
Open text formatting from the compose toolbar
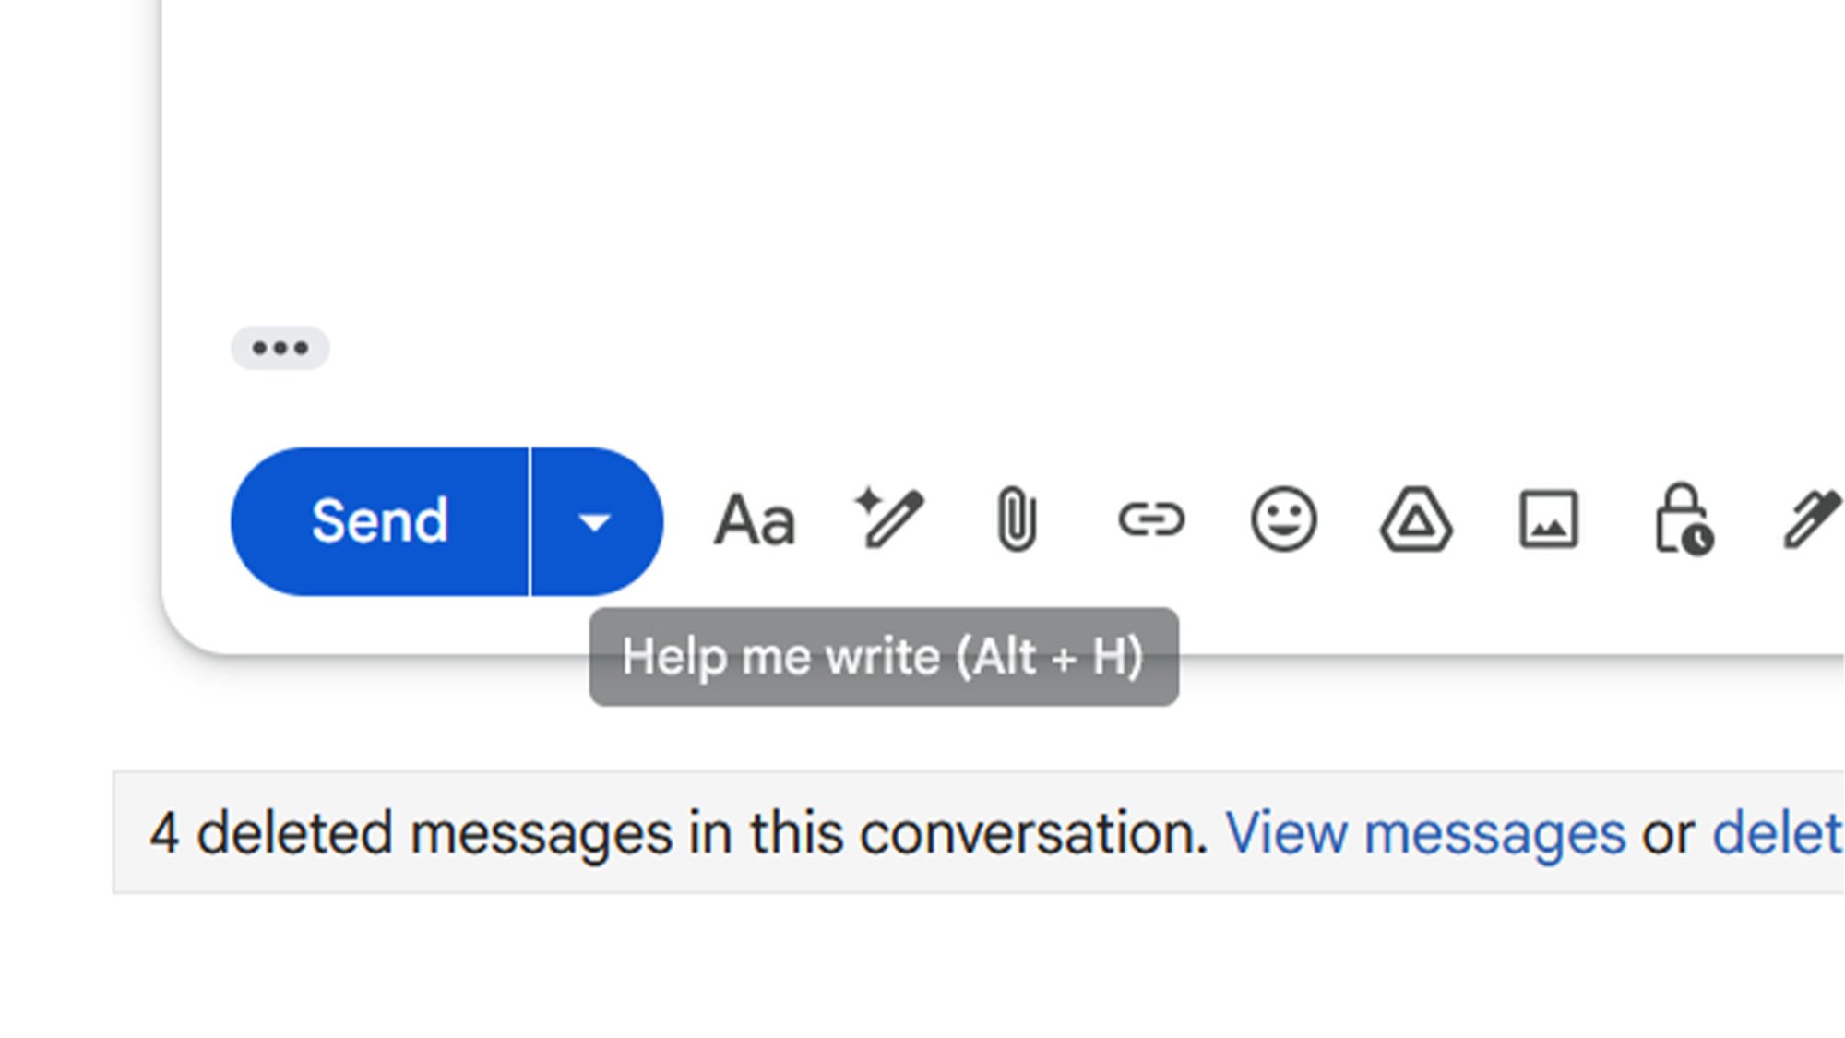[754, 521]
